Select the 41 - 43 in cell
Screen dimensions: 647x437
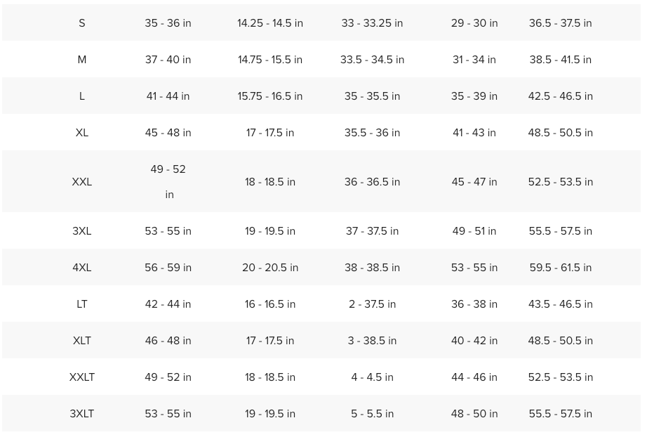[474, 133]
